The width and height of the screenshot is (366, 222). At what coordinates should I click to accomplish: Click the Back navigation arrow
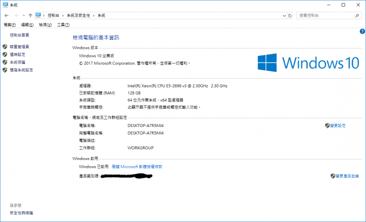click(7, 16)
